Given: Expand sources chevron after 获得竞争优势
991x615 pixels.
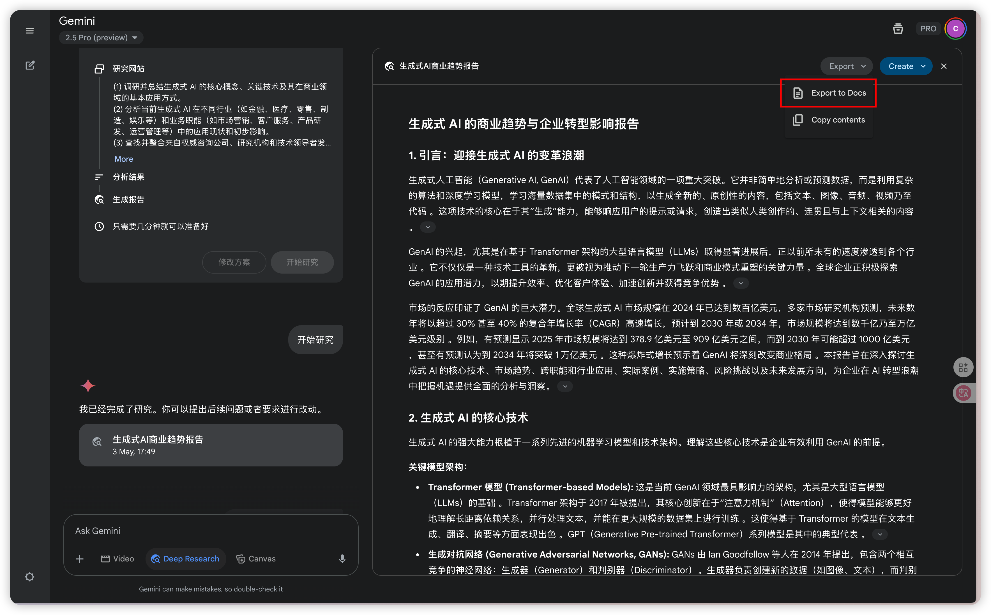Looking at the screenshot, I should coord(741,283).
